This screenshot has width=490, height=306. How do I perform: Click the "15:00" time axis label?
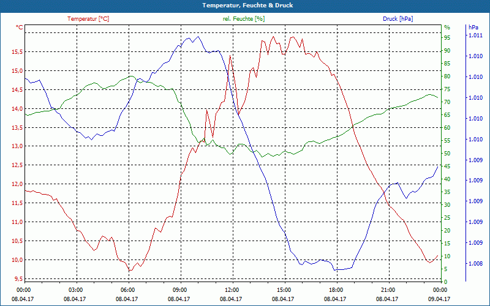pyautogui.click(x=284, y=290)
